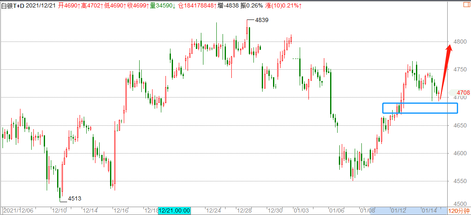Click the 收4699 close price value
This screenshot has width=471, height=215.
[x=138, y=5]
